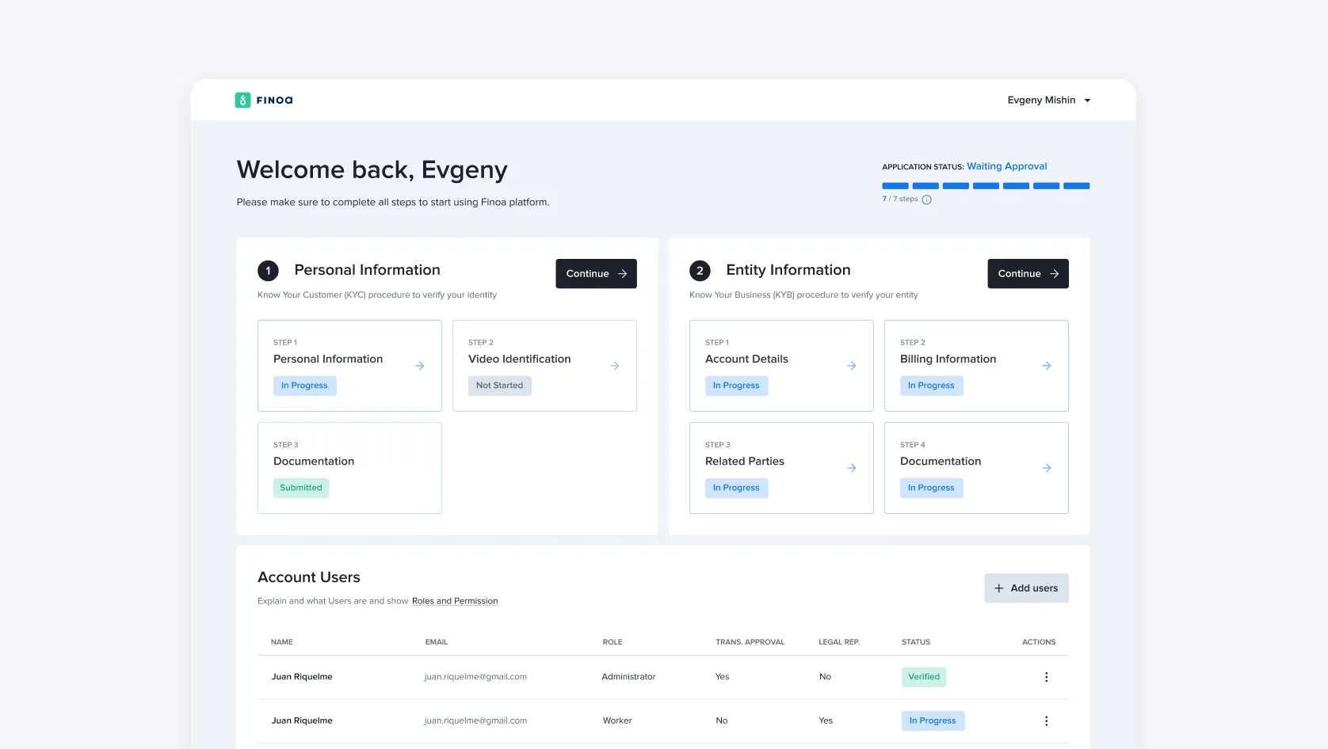The width and height of the screenshot is (1328, 749).
Task: Click In Progress badge under Related Parties
Action: [736, 488]
